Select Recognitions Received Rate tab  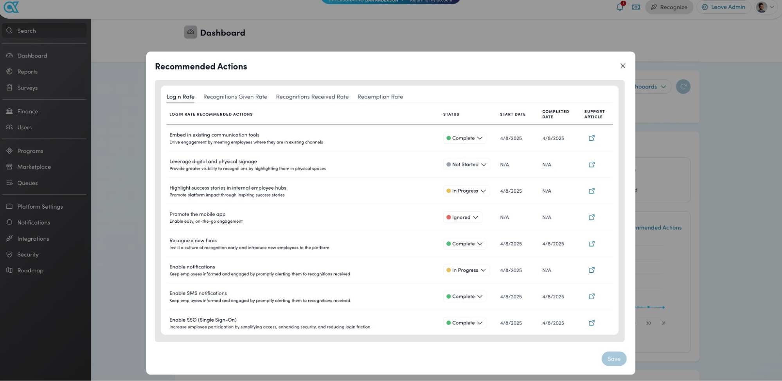click(x=312, y=97)
